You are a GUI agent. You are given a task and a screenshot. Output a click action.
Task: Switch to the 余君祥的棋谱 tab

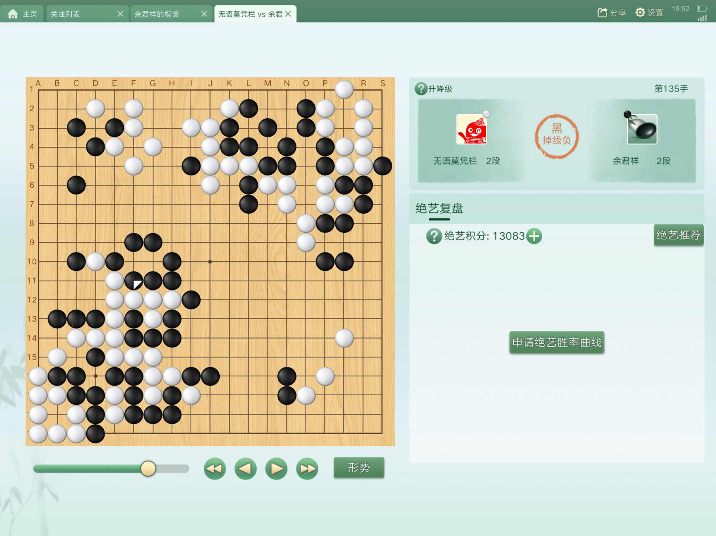[x=157, y=14]
